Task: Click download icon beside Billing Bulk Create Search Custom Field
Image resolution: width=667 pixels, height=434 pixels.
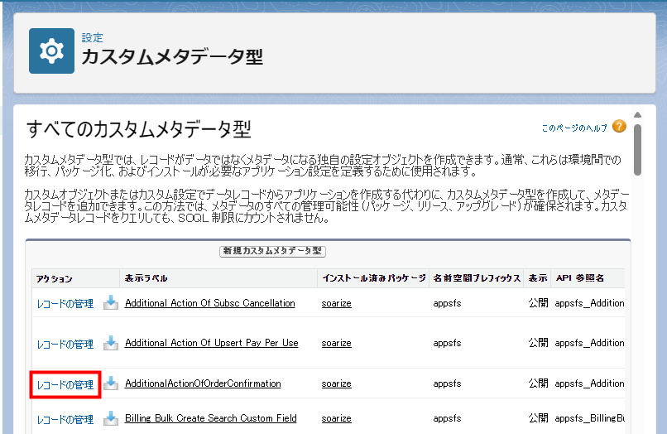Action: point(111,418)
